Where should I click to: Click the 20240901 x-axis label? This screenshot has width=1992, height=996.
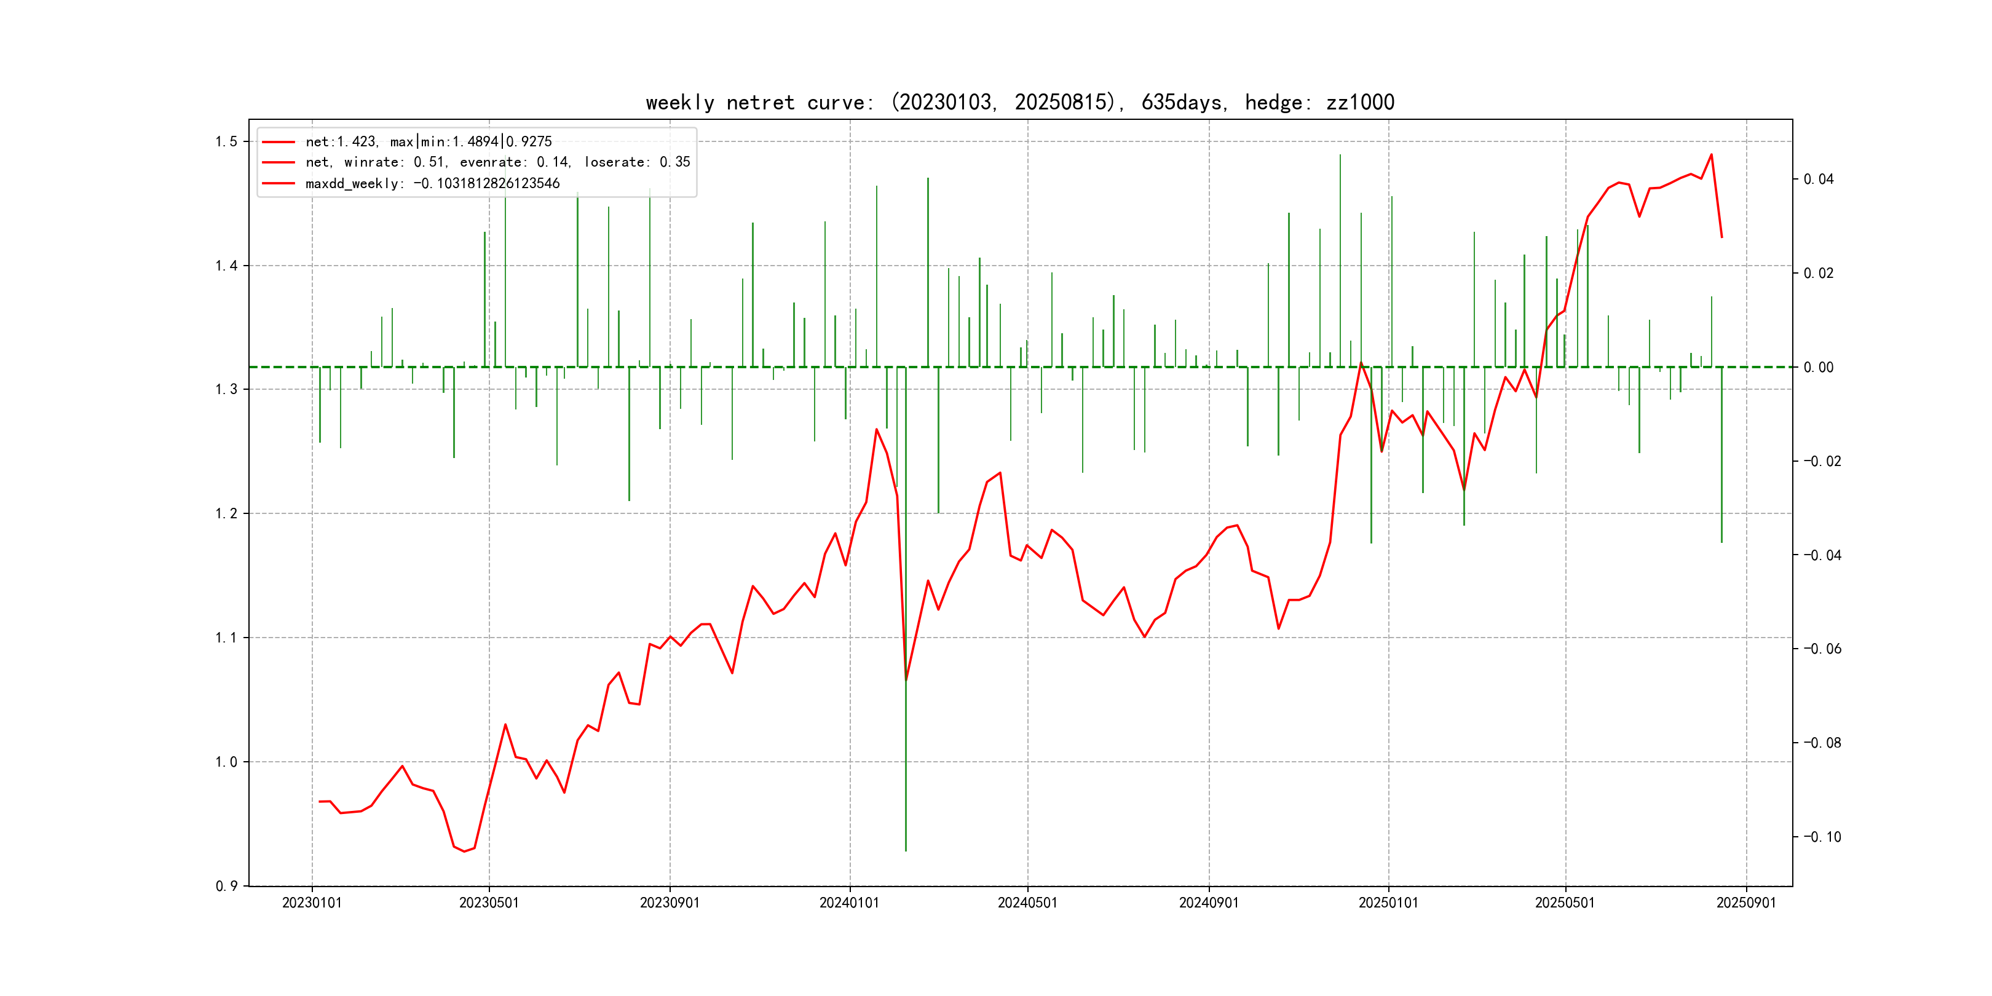click(1209, 903)
